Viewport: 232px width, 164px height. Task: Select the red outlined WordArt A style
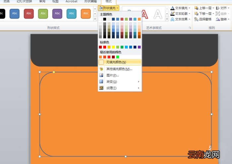coord(145,14)
